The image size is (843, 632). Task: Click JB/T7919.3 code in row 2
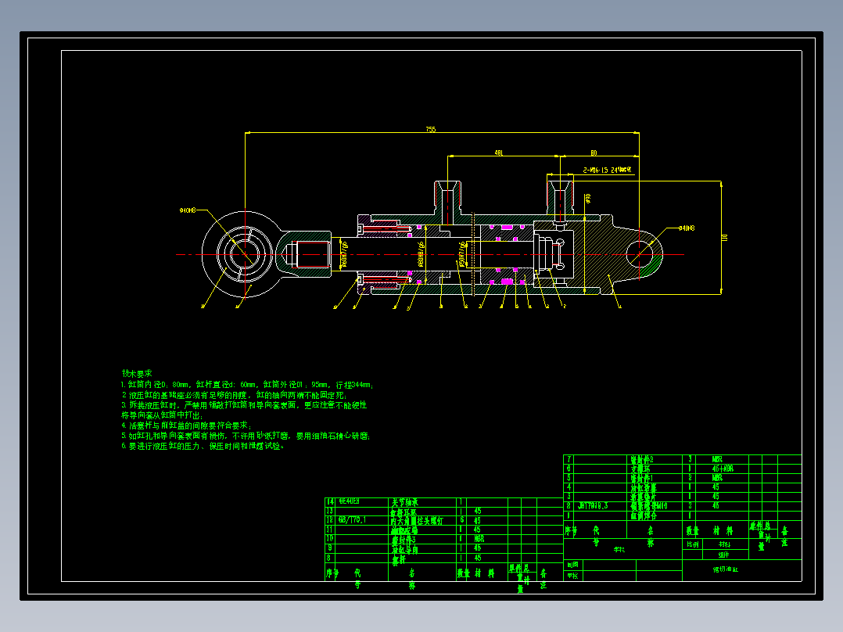coord(593,505)
